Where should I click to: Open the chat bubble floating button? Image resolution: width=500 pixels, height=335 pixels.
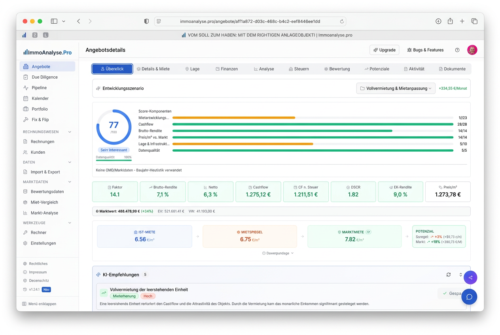coord(469,297)
